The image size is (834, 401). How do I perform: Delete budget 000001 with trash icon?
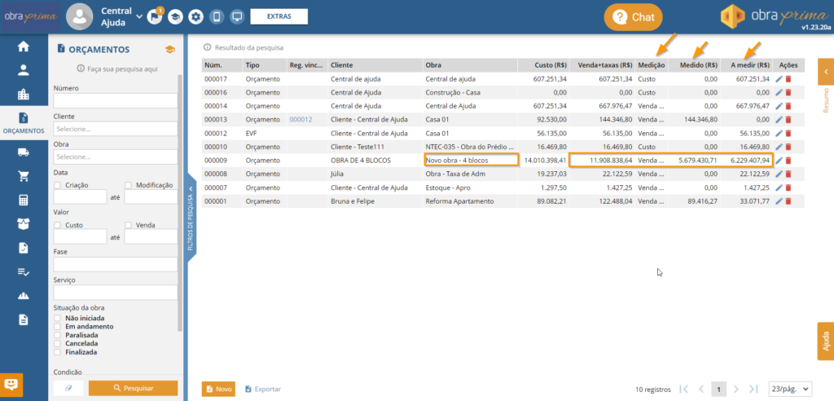pyautogui.click(x=788, y=201)
